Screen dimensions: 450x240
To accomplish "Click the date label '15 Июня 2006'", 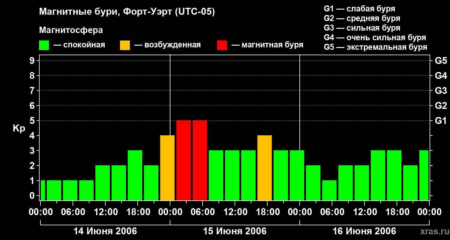I will pos(235,231).
